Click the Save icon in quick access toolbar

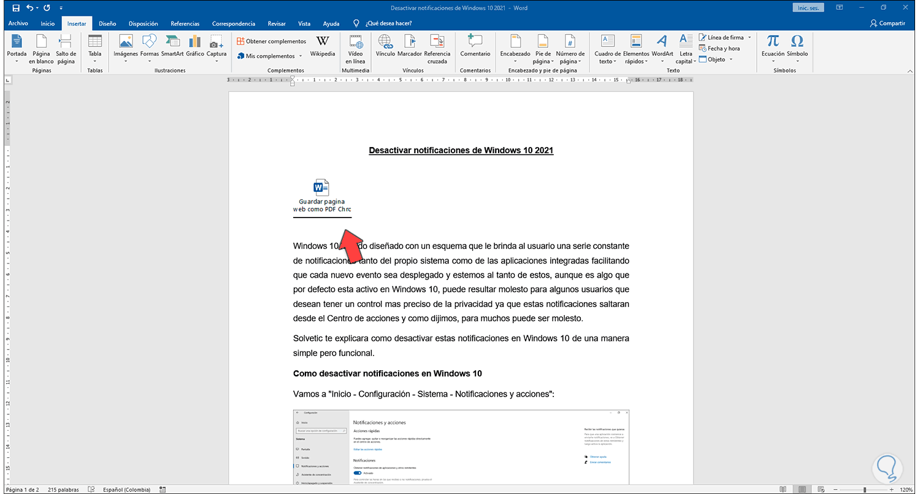tap(16, 8)
